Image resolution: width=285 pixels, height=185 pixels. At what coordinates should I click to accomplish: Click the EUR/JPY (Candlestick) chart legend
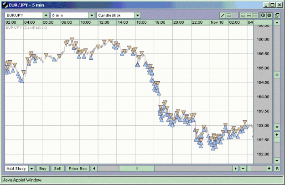coord(26,27)
